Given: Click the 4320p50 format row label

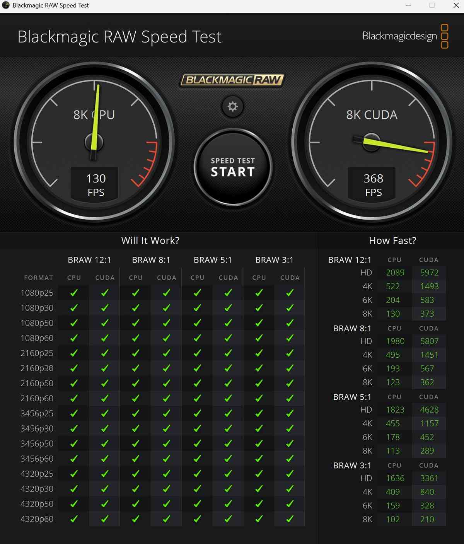Looking at the screenshot, I should pos(37,504).
